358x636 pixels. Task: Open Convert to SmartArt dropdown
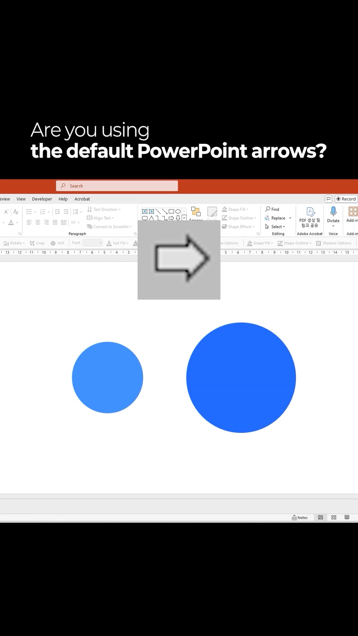point(109,227)
